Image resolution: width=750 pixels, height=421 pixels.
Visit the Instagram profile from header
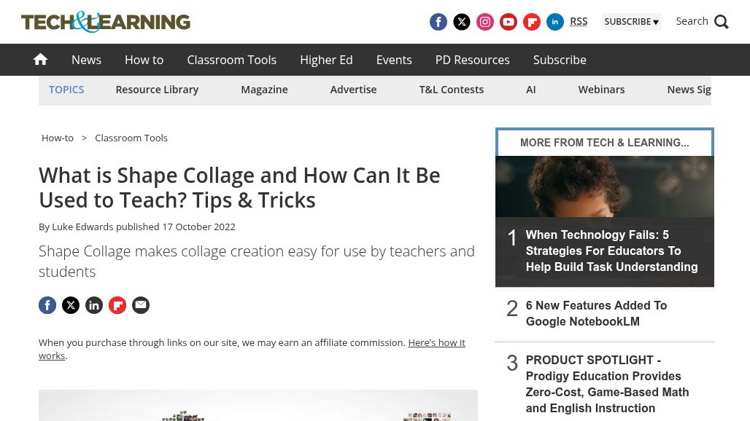[485, 22]
